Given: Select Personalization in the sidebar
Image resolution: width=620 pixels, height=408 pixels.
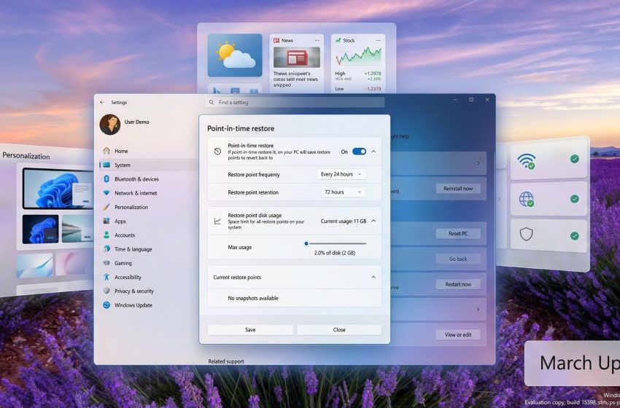Looking at the screenshot, I should 131,207.
